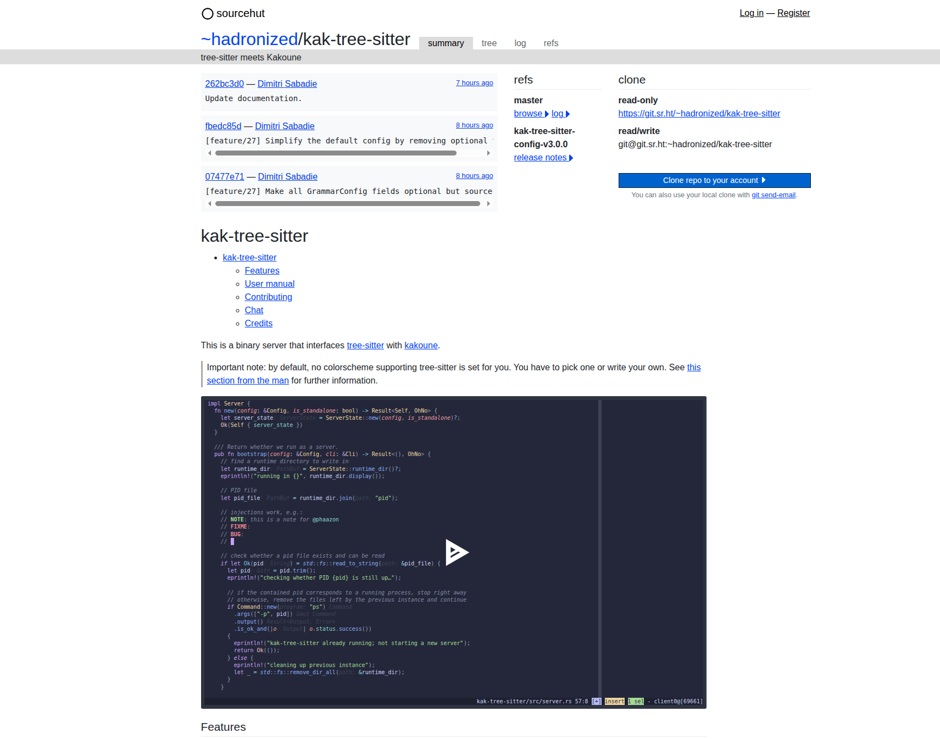Click Dimitri Sabadie on commit fbedc85d
Image resolution: width=940 pixels, height=739 pixels.
pyautogui.click(x=285, y=126)
